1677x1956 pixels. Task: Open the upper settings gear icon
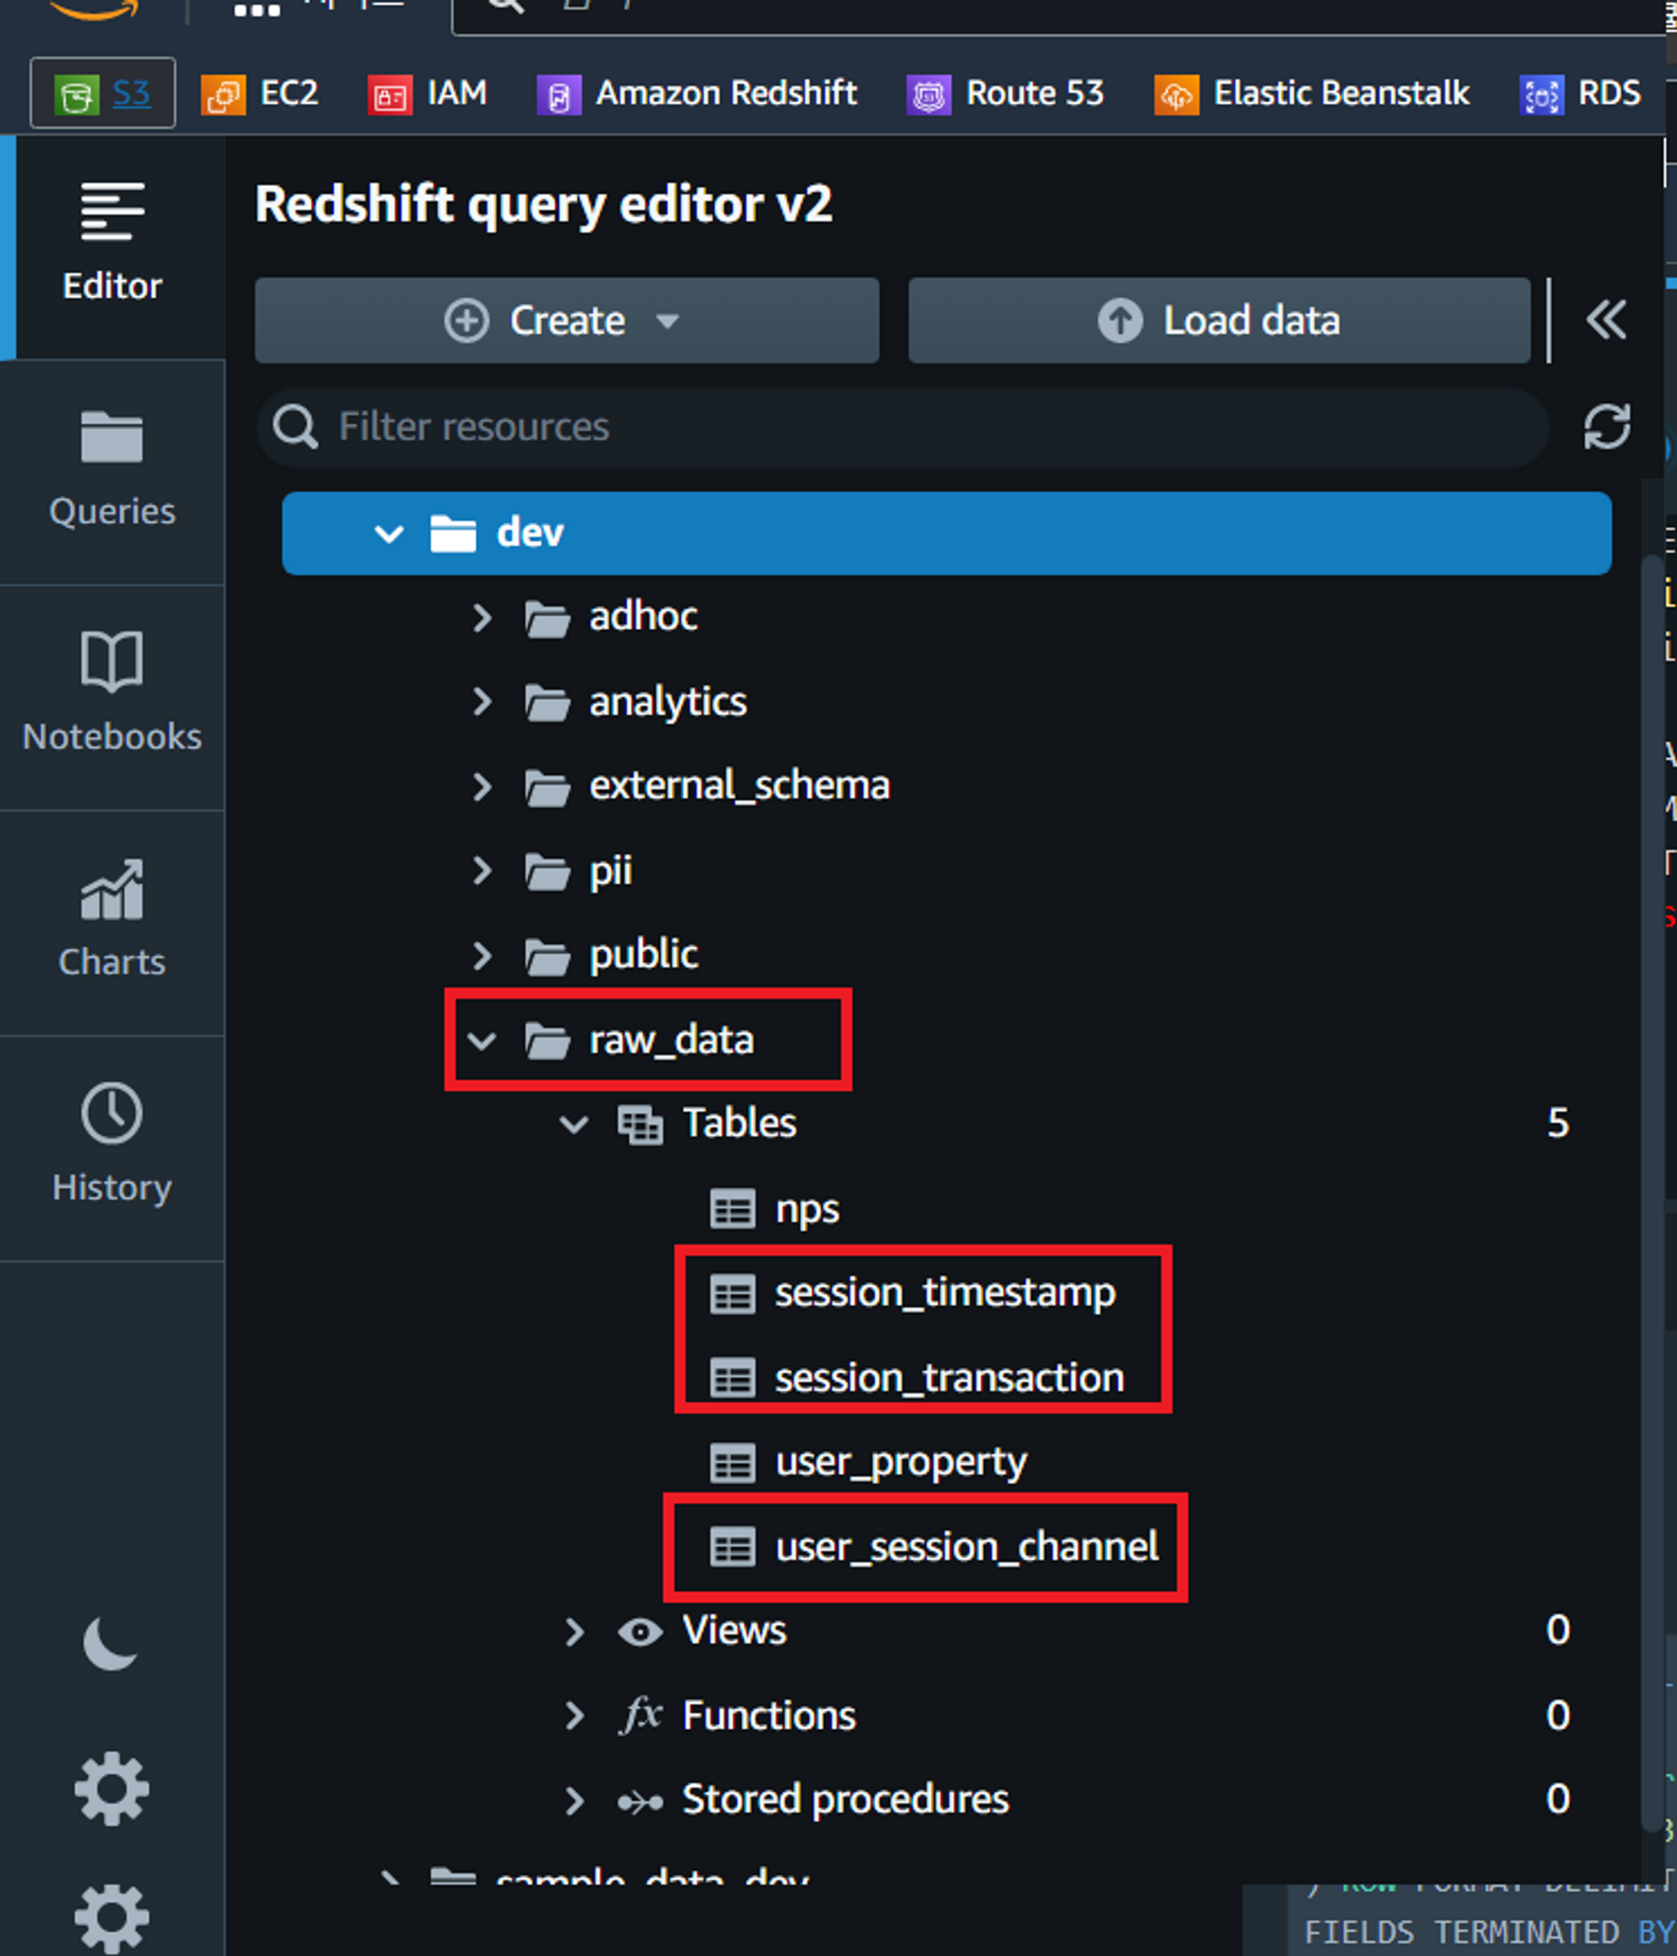[x=112, y=1788]
